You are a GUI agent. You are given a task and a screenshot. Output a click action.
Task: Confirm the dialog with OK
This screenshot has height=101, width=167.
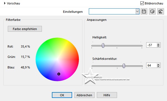(x=62, y=95)
